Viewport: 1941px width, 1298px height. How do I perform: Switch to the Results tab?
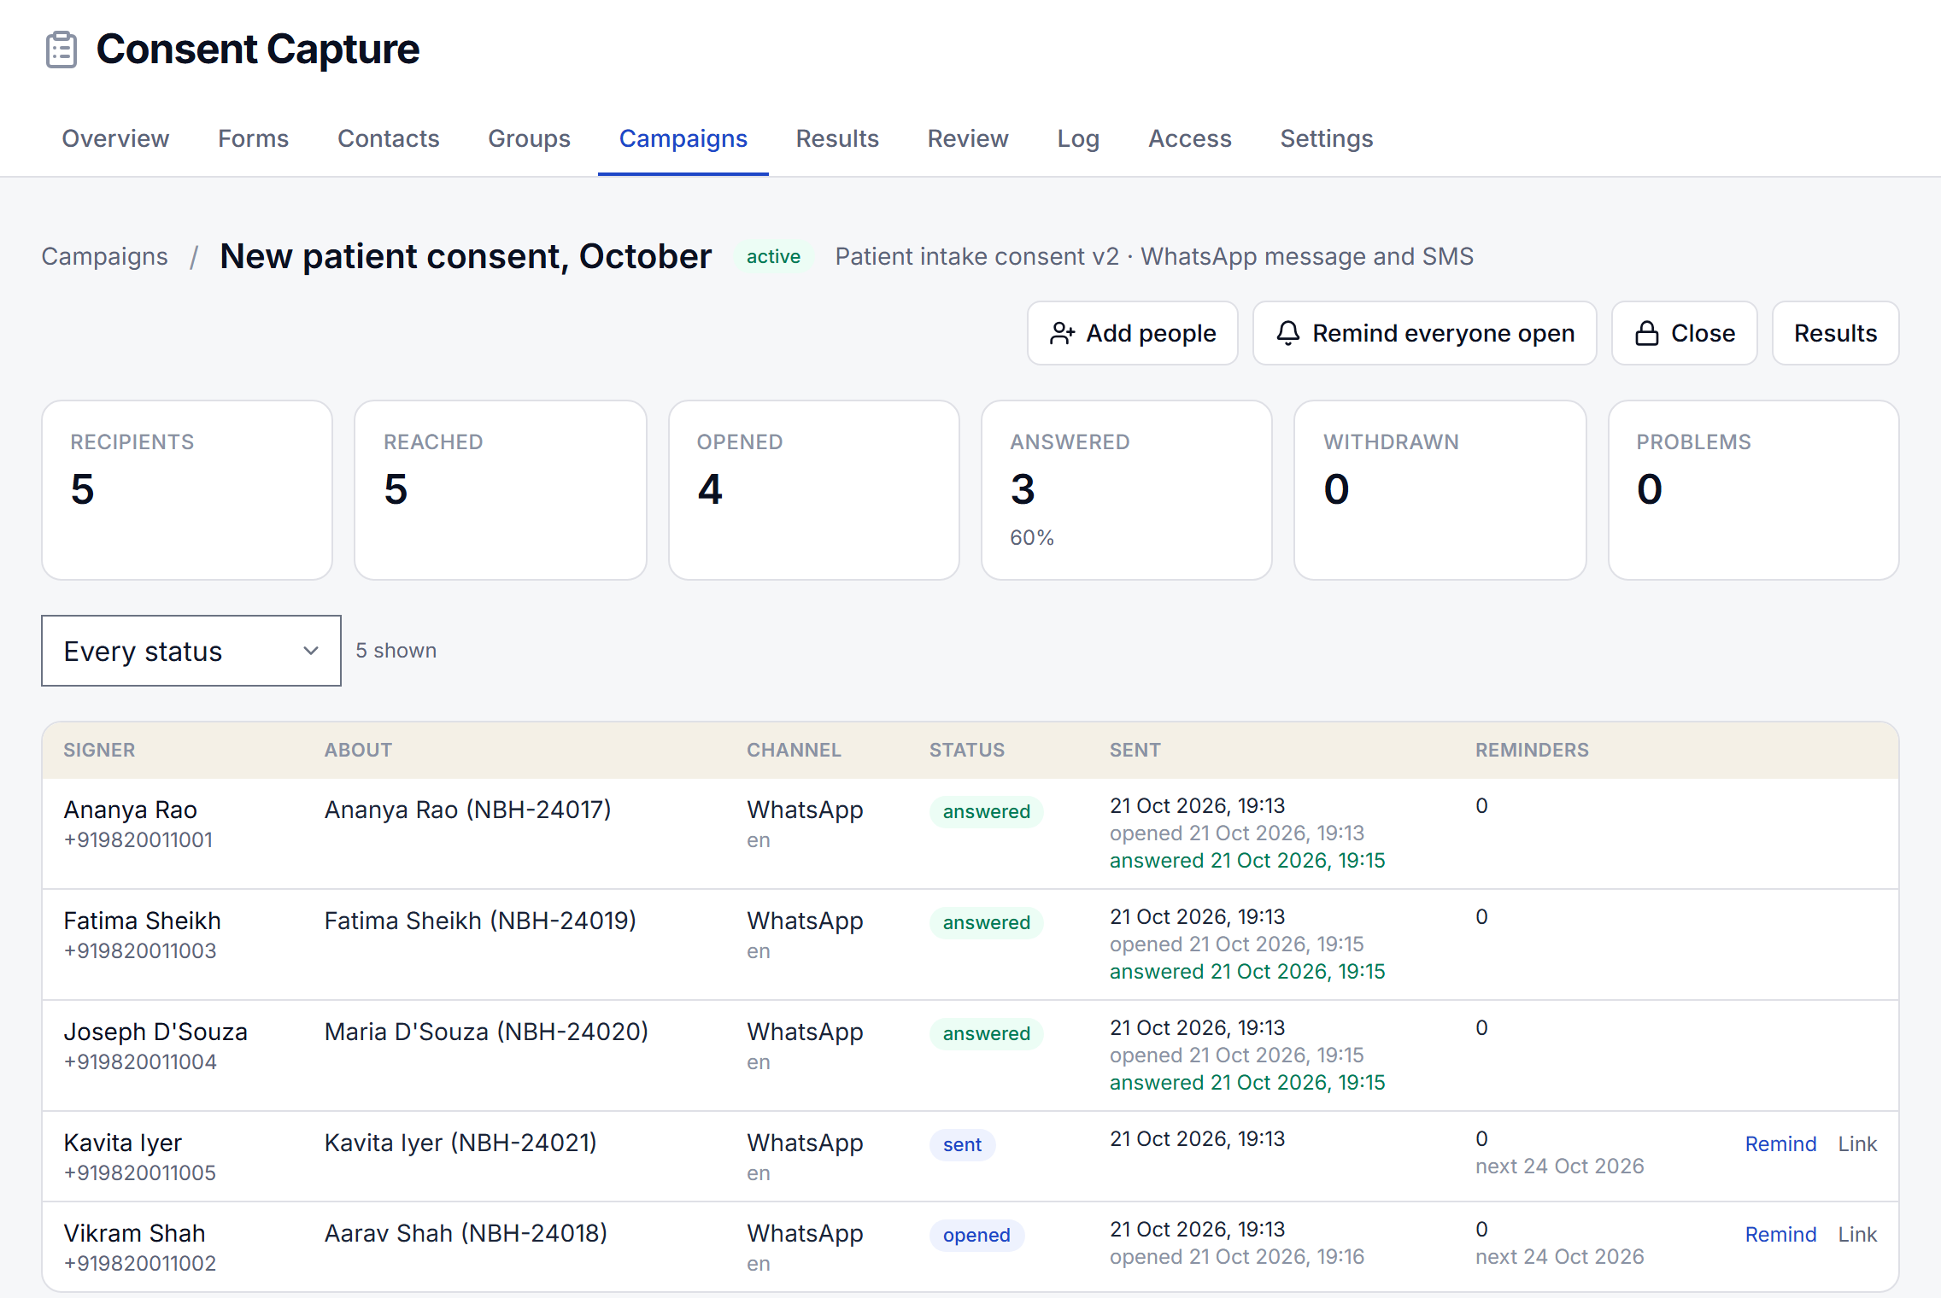[837, 138]
